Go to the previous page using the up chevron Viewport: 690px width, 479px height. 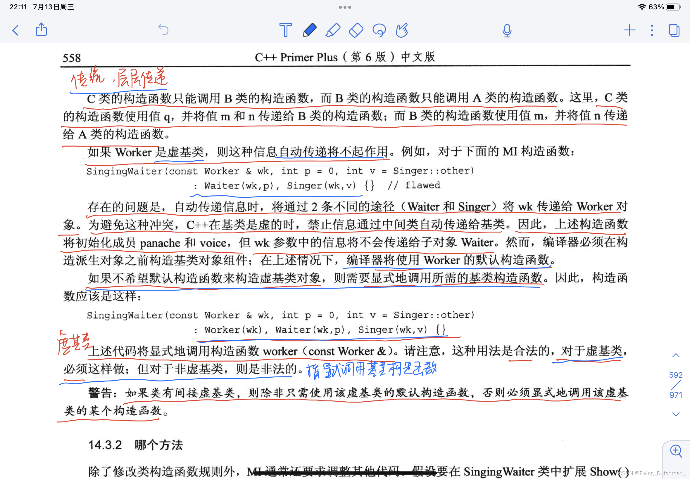(x=676, y=355)
